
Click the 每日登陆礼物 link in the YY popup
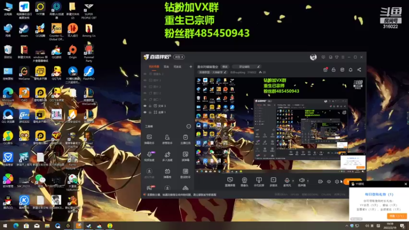coord(379,194)
